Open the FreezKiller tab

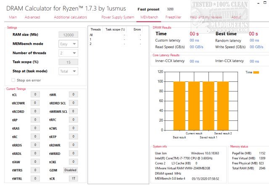point(173,17)
